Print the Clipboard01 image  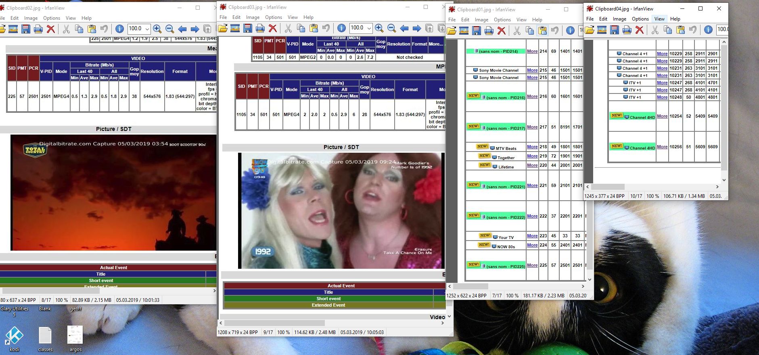click(x=489, y=31)
